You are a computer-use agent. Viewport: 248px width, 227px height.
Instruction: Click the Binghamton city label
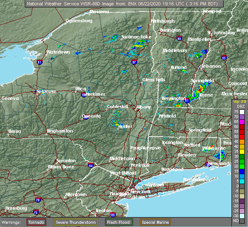click(60, 131)
